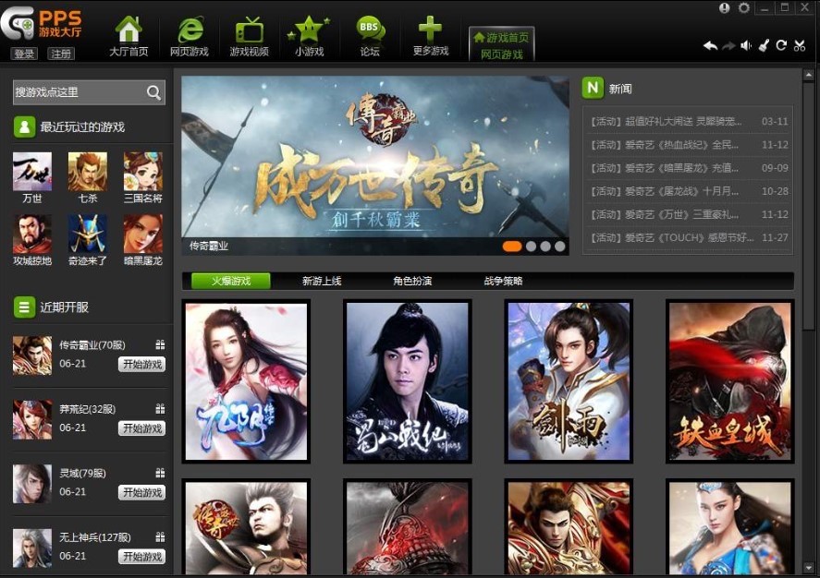The width and height of the screenshot is (820, 578).
Task: Open 游戏视频 TV icon
Action: click(x=249, y=35)
